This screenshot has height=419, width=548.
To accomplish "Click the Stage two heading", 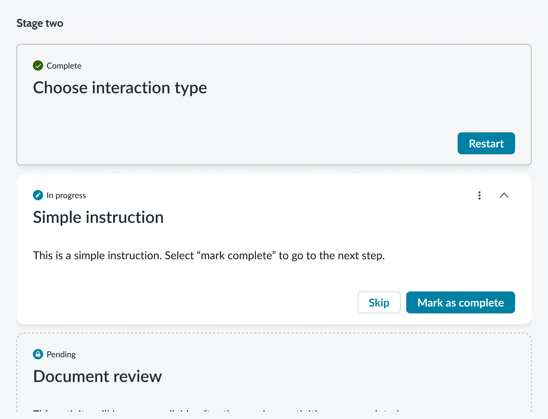I will pyautogui.click(x=40, y=23).
